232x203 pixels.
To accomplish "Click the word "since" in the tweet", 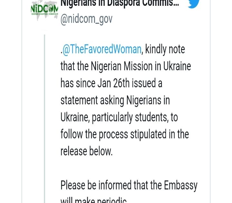I will [85, 83].
